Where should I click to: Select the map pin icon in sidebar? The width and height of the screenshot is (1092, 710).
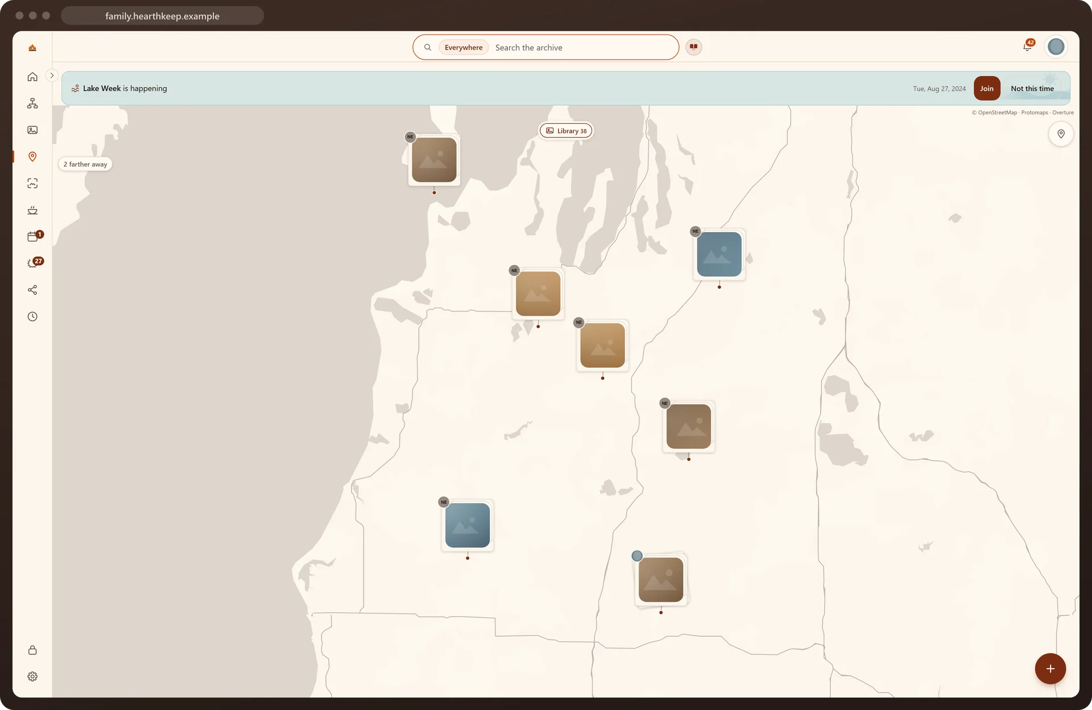(x=32, y=157)
